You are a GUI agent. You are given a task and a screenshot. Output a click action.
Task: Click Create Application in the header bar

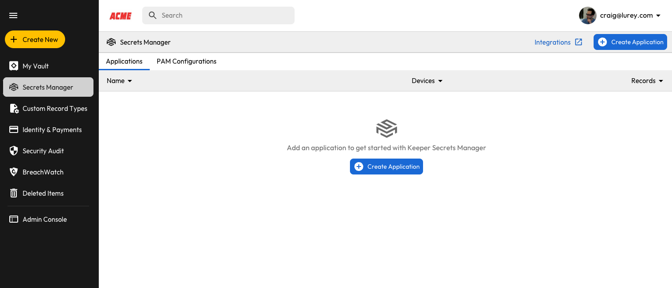[630, 42]
